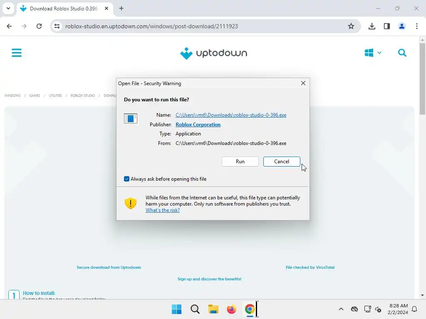Click File checked by VirusTotal

tap(310, 267)
